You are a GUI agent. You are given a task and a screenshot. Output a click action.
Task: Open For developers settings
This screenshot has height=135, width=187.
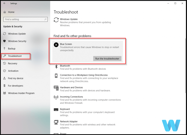[15, 86]
